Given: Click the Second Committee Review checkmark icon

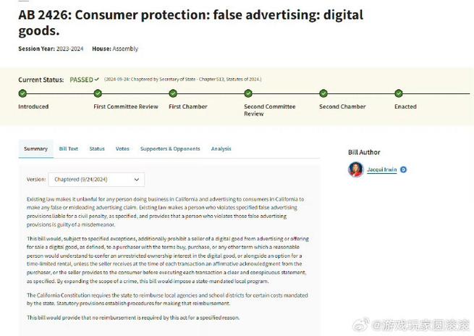Looking at the screenshot, I should (x=248, y=93).
